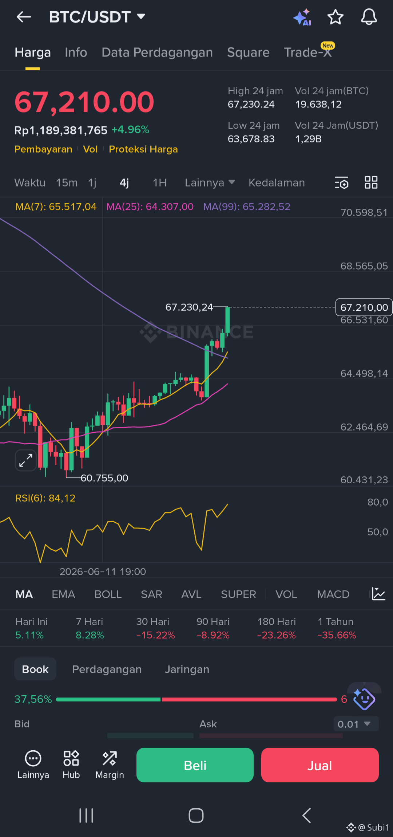Tap Android back button
The height and width of the screenshot is (837, 393).
pyautogui.click(x=307, y=816)
